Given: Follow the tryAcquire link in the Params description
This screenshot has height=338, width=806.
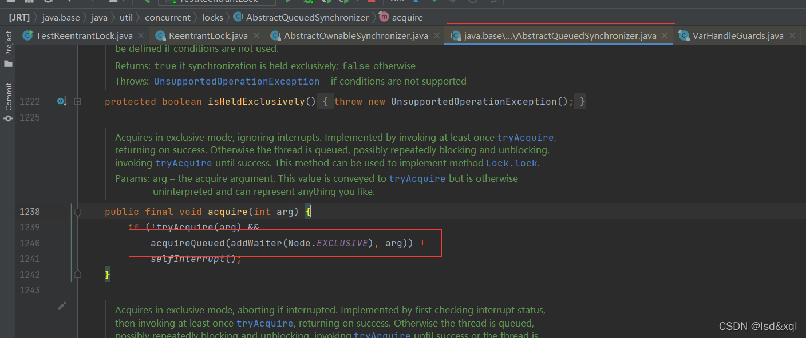Looking at the screenshot, I should (x=417, y=178).
